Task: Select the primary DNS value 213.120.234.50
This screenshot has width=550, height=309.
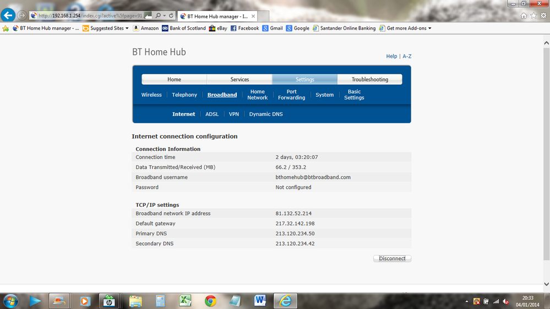Action: pyautogui.click(x=295, y=234)
